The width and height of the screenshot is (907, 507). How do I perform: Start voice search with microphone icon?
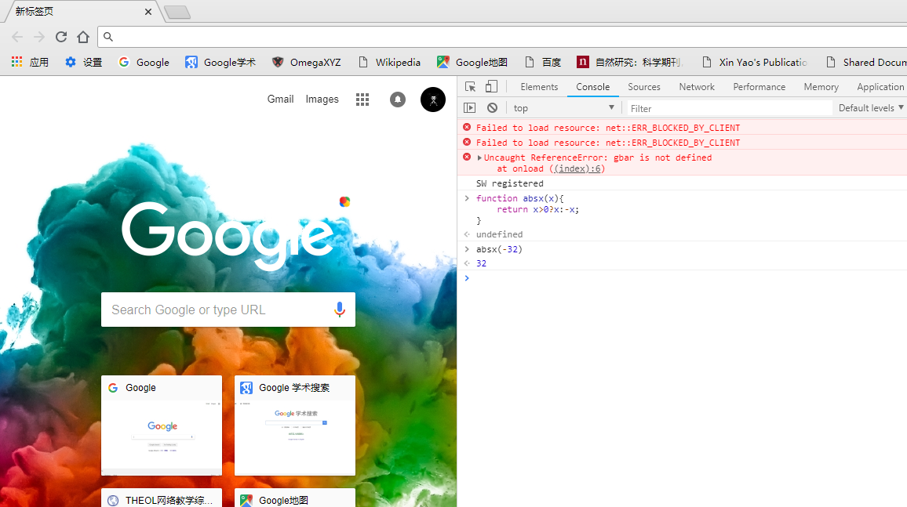340,310
